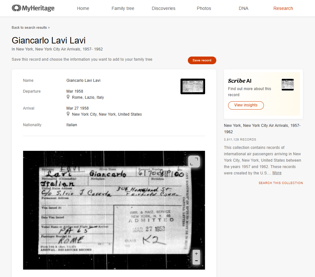Open the record image thumbnail
Viewport: 315px width, 277px height.
click(x=193, y=86)
